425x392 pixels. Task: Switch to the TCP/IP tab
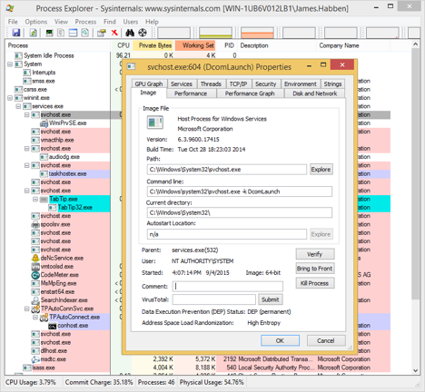click(238, 83)
